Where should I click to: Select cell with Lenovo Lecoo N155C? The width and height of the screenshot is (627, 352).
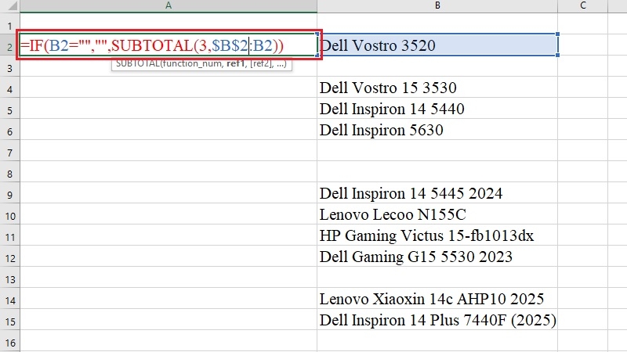click(437, 214)
